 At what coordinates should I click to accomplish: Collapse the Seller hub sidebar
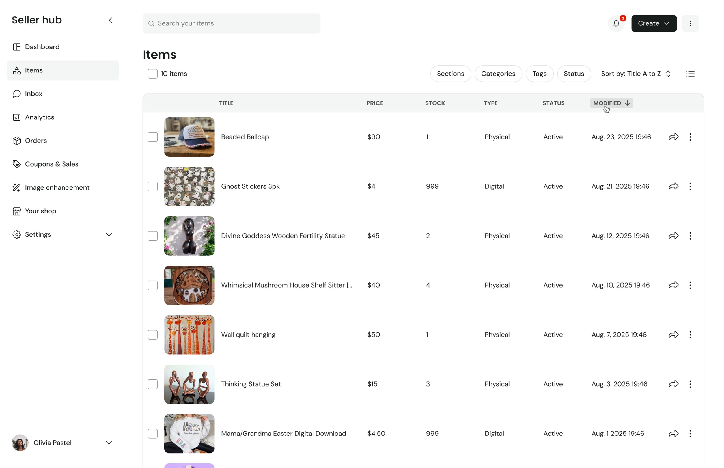click(111, 20)
